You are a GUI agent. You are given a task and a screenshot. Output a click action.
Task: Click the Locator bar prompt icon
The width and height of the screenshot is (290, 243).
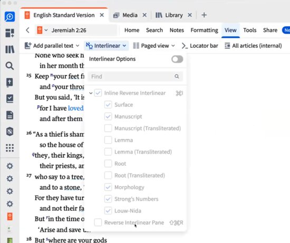click(x=185, y=46)
